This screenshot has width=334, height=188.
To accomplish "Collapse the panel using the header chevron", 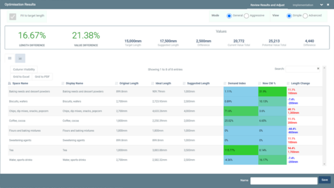I will click(x=322, y=5).
